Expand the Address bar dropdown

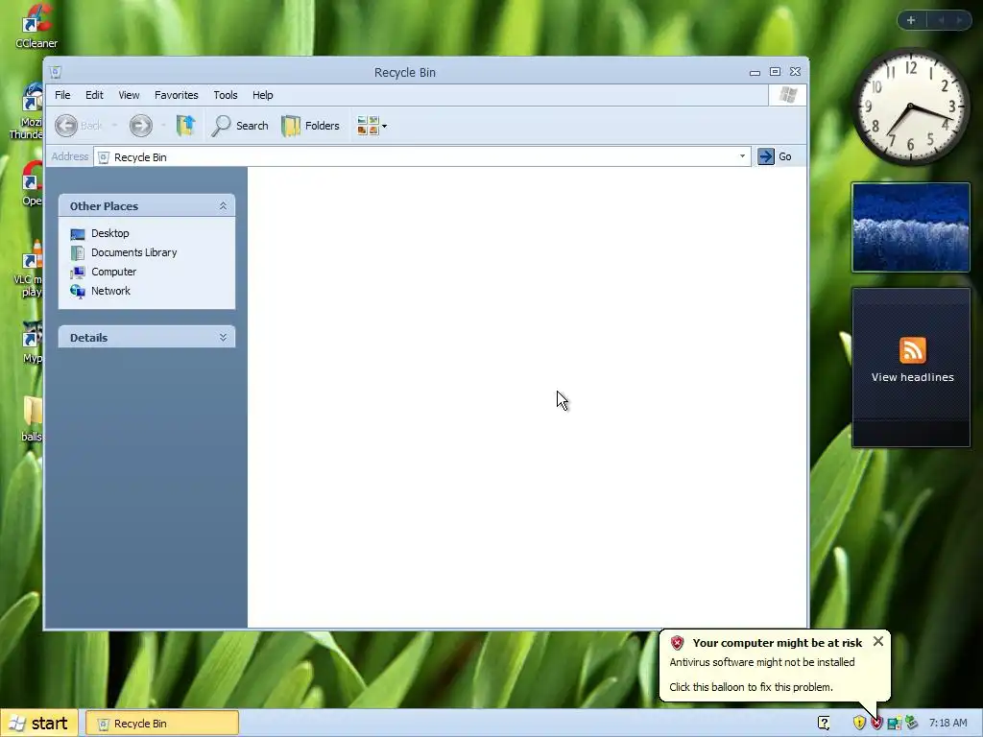742,156
